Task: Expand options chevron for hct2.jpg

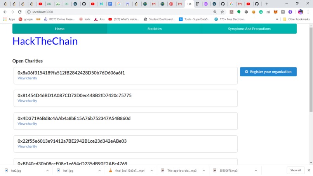Action: pyautogui.click(x=47, y=171)
